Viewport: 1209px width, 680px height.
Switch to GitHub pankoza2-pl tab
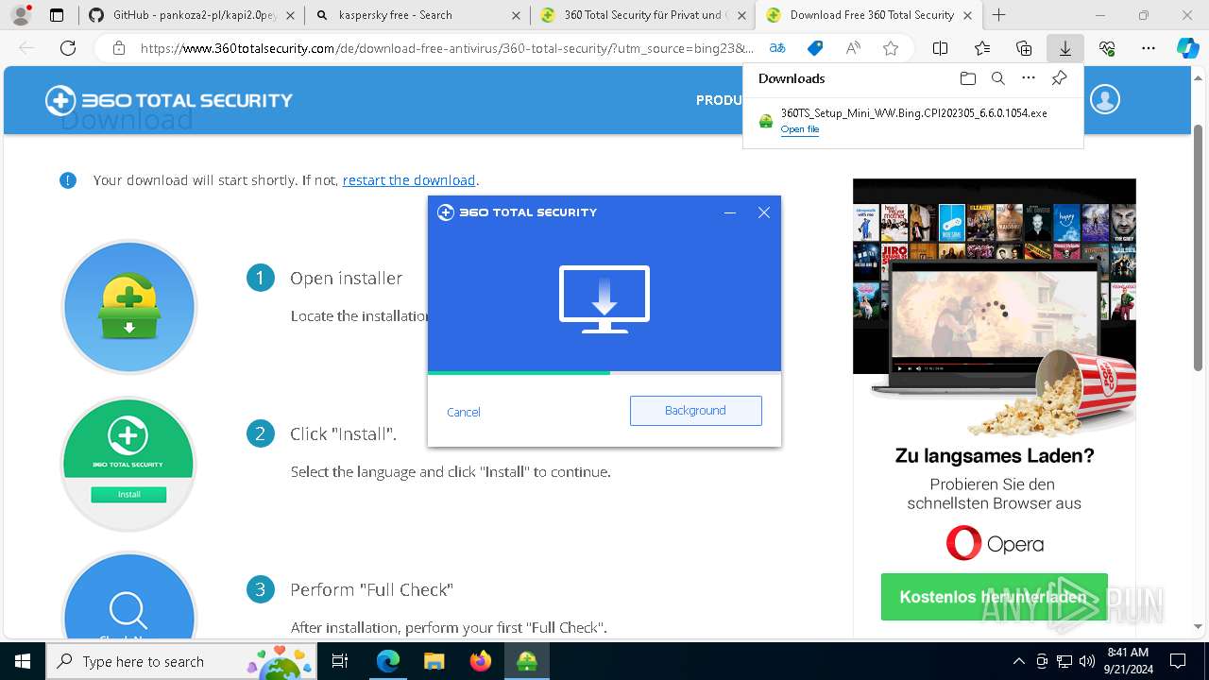190,15
